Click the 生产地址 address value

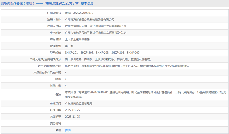96,33
